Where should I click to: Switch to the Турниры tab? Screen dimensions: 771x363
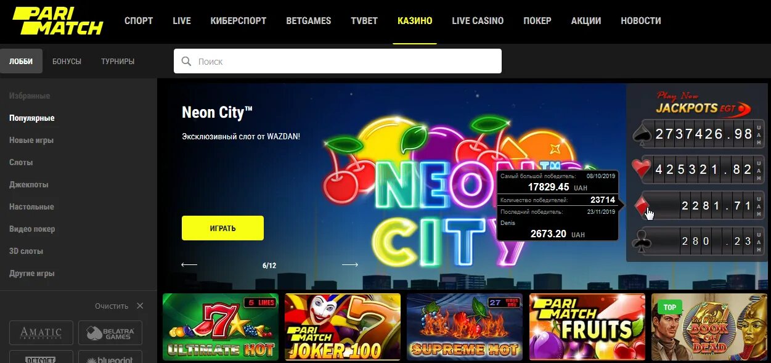point(118,62)
